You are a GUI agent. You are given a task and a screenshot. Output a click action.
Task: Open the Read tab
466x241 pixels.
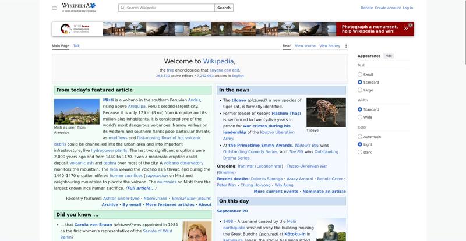287,46
